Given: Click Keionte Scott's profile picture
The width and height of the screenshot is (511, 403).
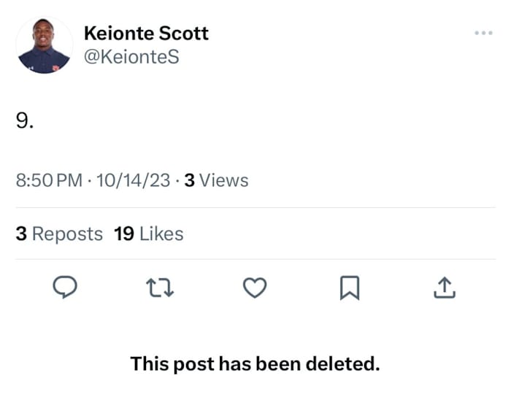Looking at the screenshot, I should click(x=44, y=45).
